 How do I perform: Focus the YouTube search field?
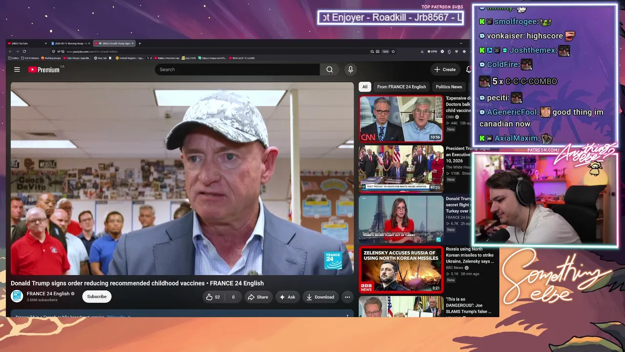pos(237,69)
